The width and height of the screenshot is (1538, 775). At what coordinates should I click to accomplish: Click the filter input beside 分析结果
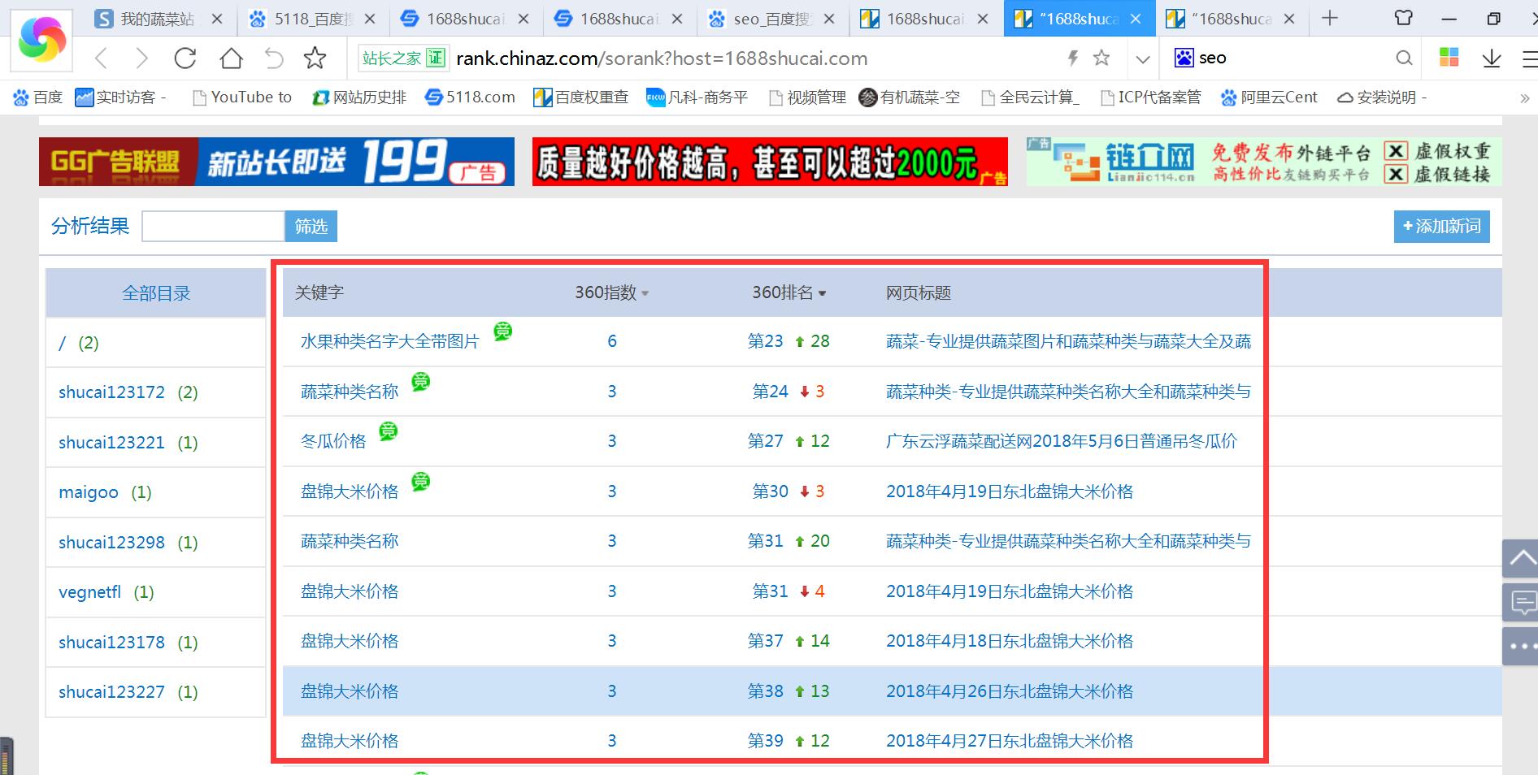pyautogui.click(x=212, y=226)
